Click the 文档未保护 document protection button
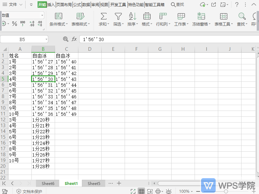Viewport: 259px width, 194px height. point(29,191)
